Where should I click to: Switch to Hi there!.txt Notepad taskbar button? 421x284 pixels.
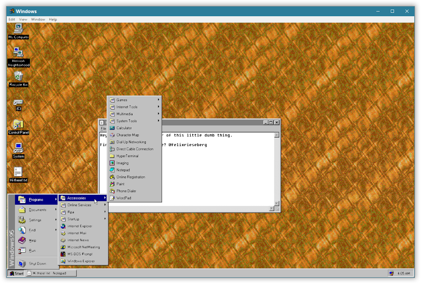point(51,273)
